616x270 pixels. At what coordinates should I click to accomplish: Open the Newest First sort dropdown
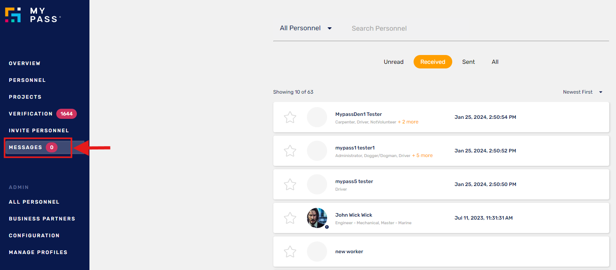(582, 92)
